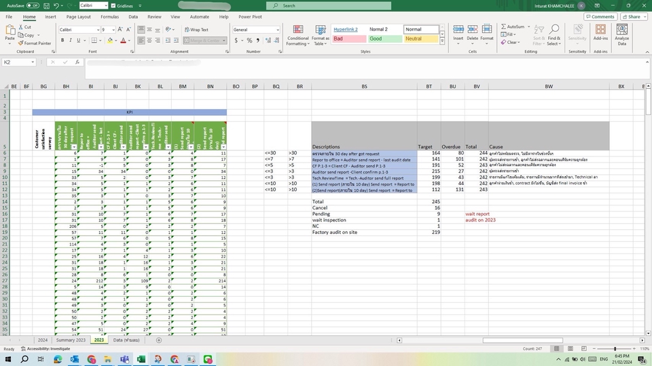Open the File menu

[9, 17]
